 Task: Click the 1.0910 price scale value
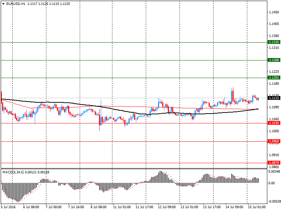click(274, 155)
